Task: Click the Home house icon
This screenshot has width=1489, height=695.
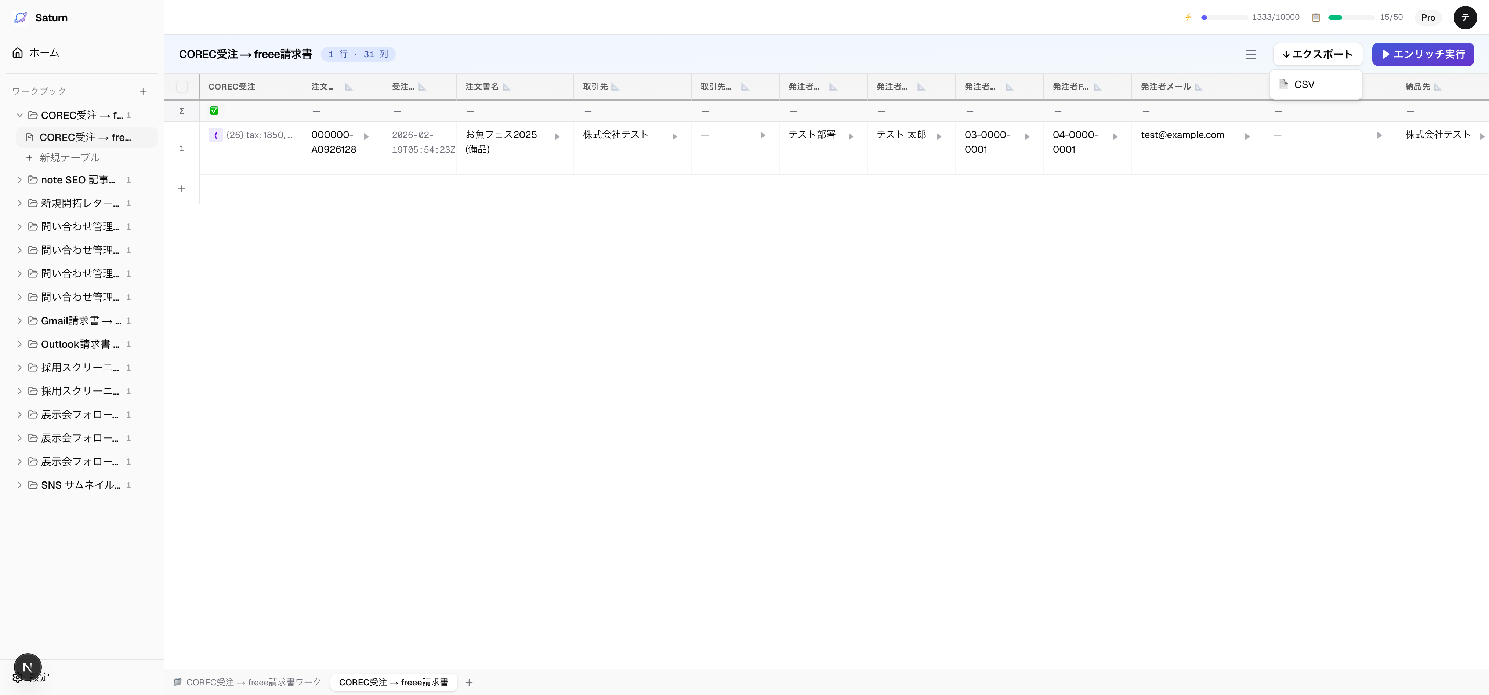Action: [x=18, y=52]
